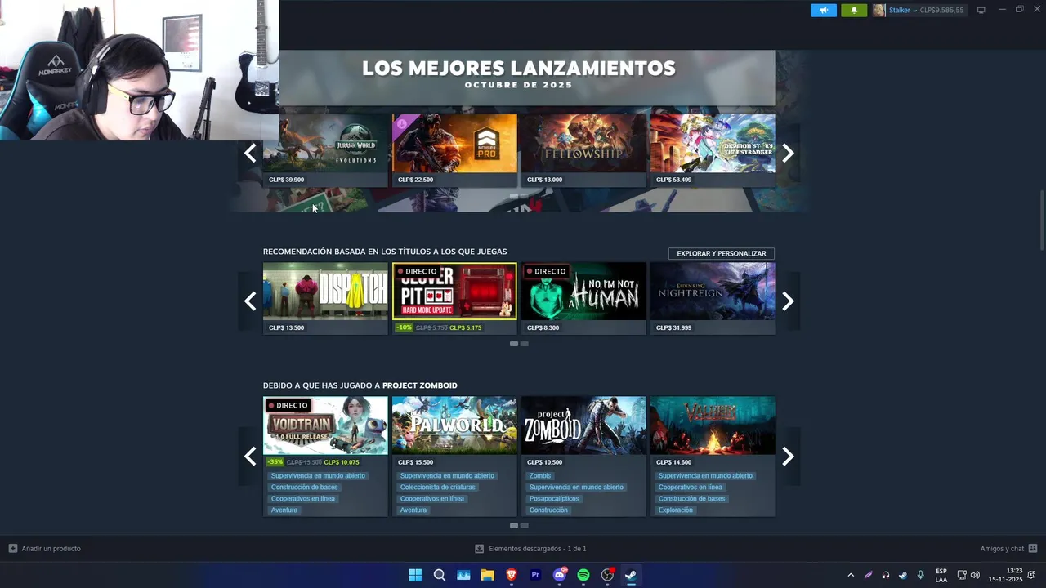
Task: Open Spotify from the taskbar
Action: (x=583, y=575)
